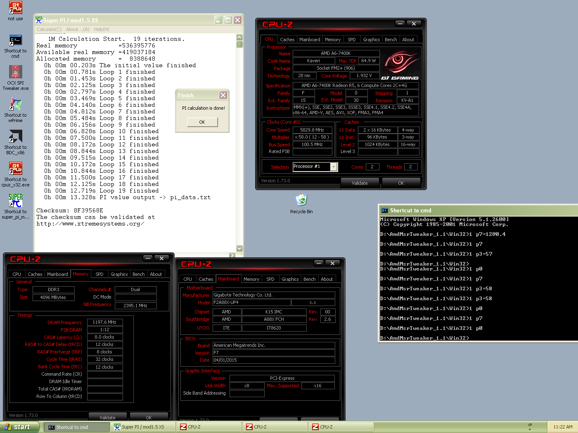This screenshot has width=578, height=433.
Task: Click the G1 Gaming logo in CPU-Z
Action: [400, 65]
